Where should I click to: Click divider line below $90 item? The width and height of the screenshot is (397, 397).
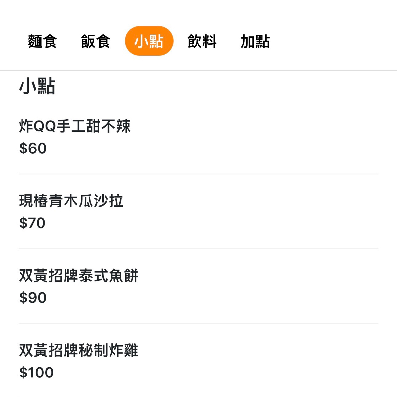(x=198, y=323)
